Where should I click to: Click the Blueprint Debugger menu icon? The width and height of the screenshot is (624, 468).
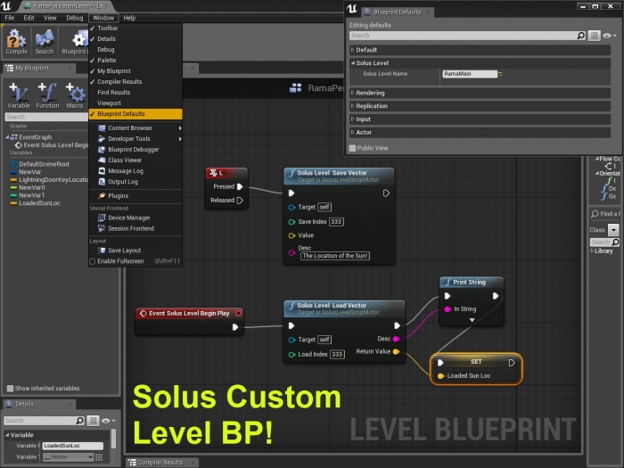coord(102,150)
